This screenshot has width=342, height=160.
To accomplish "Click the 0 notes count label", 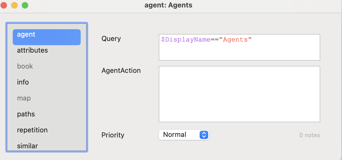I will tap(309, 135).
